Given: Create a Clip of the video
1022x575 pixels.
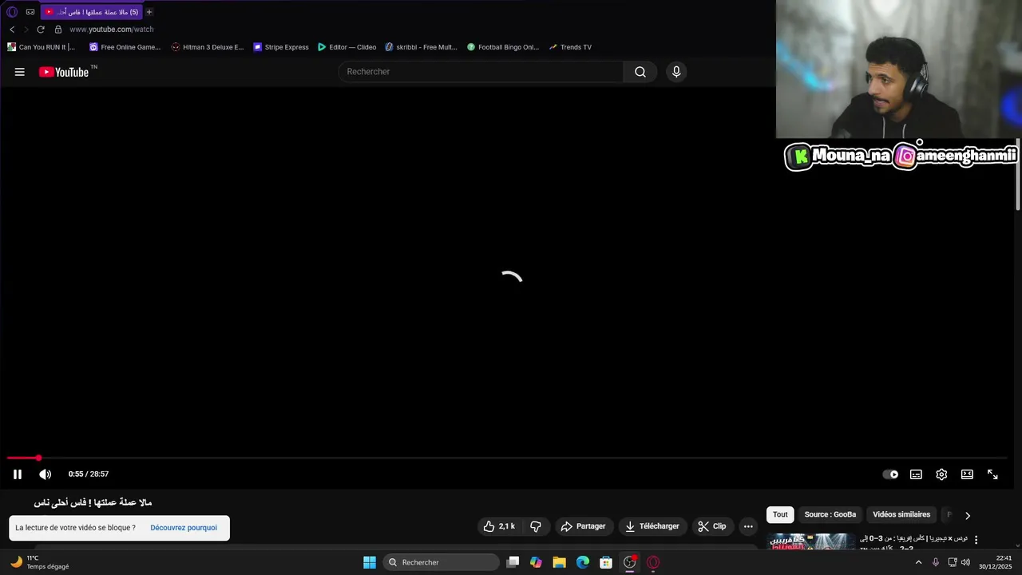Looking at the screenshot, I should point(712,526).
